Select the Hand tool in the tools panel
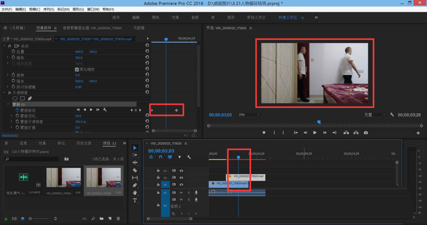Screen dimensions: 427x225 (135, 193)
